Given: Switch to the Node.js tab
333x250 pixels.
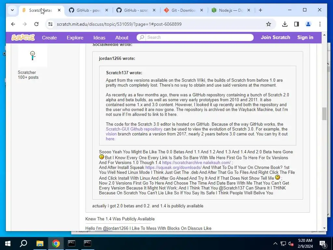Looking at the screenshot, I should (x=231, y=10).
